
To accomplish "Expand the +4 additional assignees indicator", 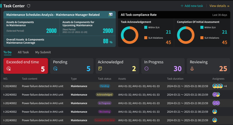I will coord(225,86).
